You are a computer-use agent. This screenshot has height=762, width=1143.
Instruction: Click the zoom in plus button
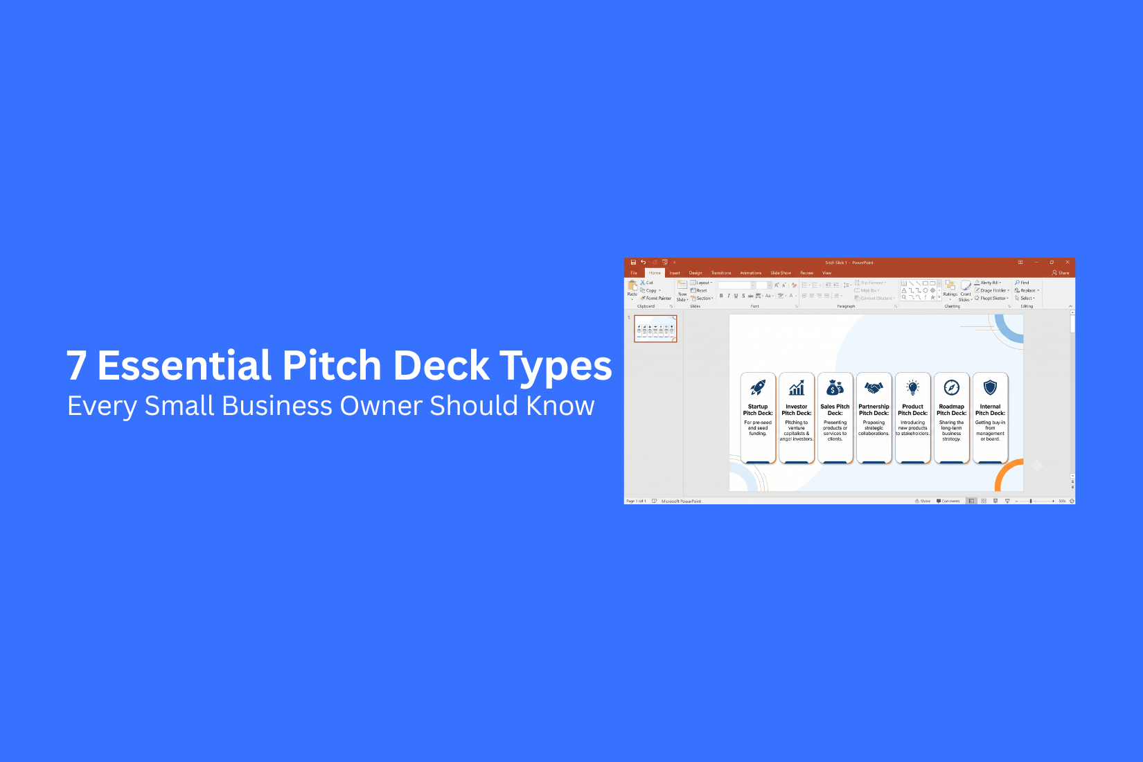point(1053,501)
